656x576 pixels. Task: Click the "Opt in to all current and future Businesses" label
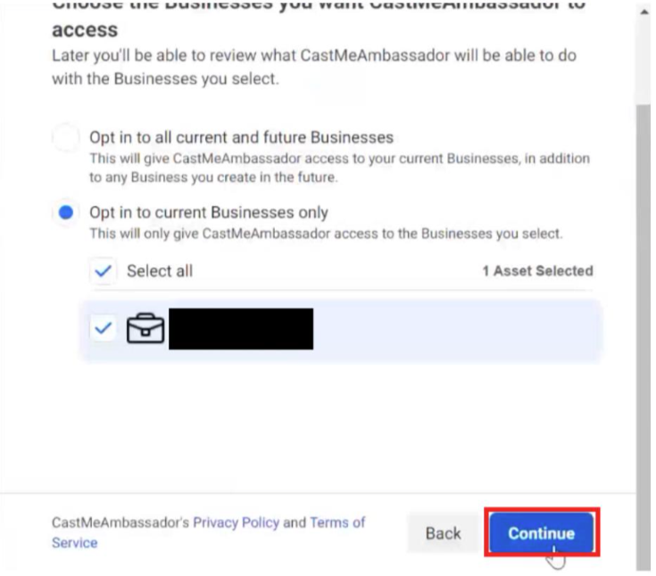click(242, 138)
